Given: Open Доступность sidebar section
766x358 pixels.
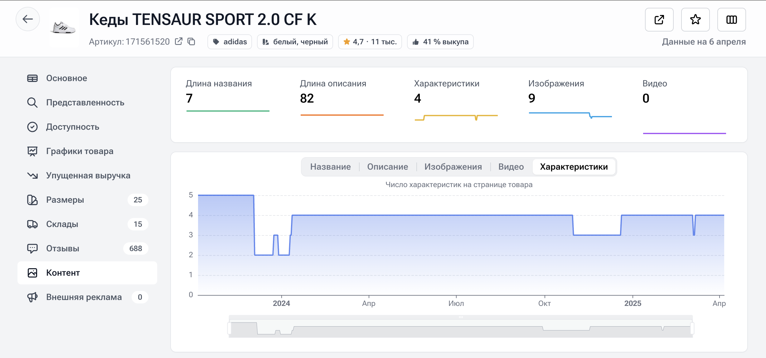Looking at the screenshot, I should tap(72, 127).
